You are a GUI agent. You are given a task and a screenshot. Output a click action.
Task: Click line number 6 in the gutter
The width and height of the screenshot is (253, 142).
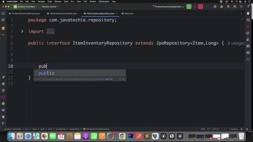11,43
